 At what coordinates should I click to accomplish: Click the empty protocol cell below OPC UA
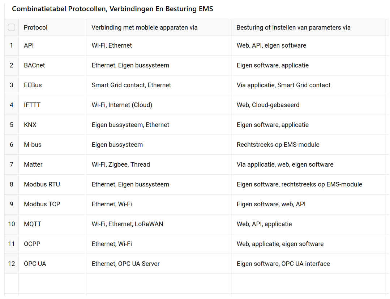tap(52, 284)
